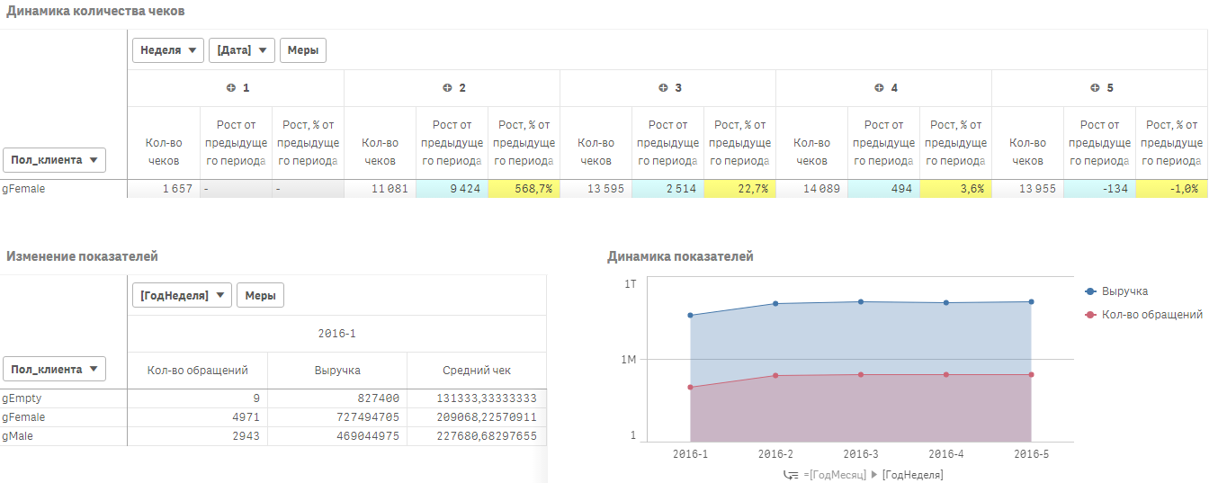Click Меры button next to [ГодНеделя]
Screen dimensions: 1209x483
(x=260, y=295)
